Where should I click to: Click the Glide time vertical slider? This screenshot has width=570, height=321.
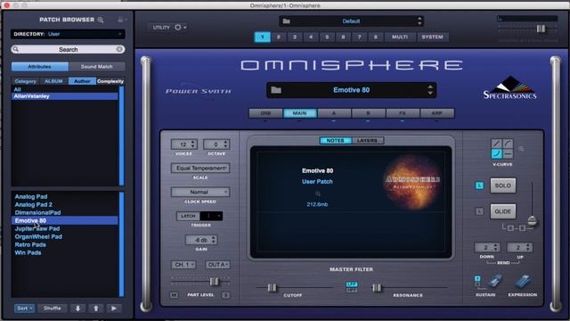(x=532, y=220)
